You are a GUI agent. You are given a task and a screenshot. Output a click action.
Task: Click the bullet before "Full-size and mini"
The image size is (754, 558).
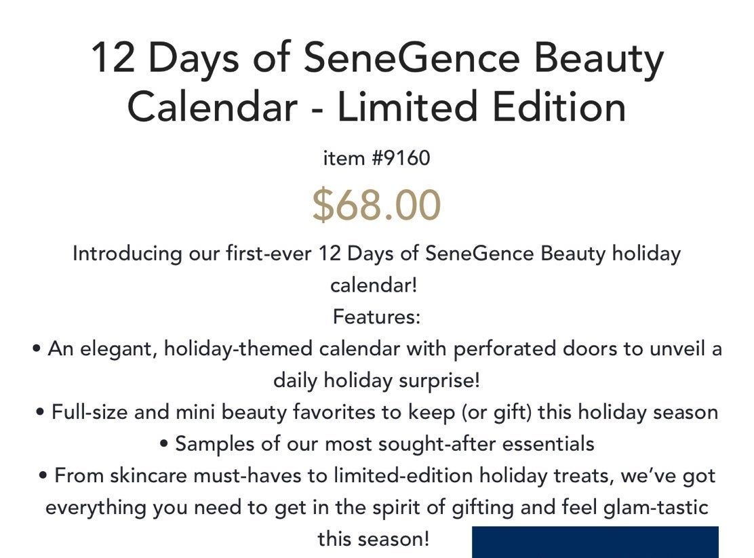click(41, 412)
